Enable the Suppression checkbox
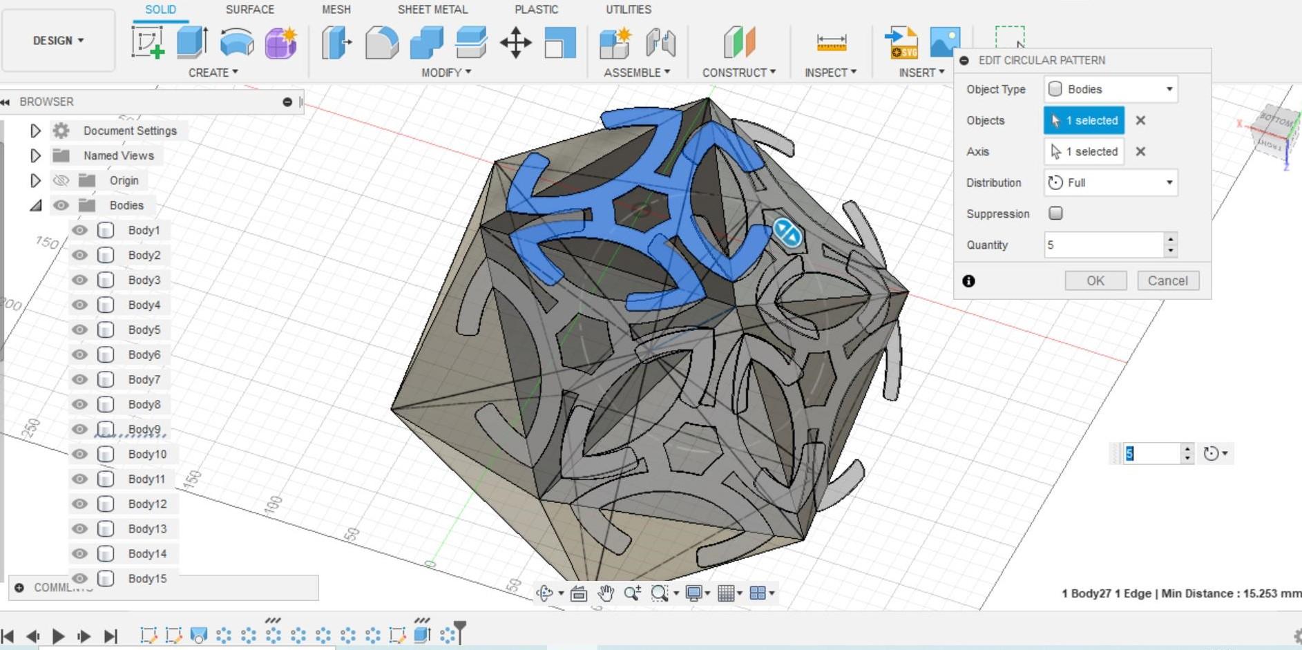The image size is (1302, 650). click(x=1055, y=213)
